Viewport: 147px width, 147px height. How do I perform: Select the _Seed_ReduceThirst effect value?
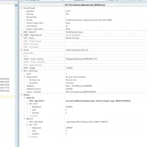(x=87, y=122)
